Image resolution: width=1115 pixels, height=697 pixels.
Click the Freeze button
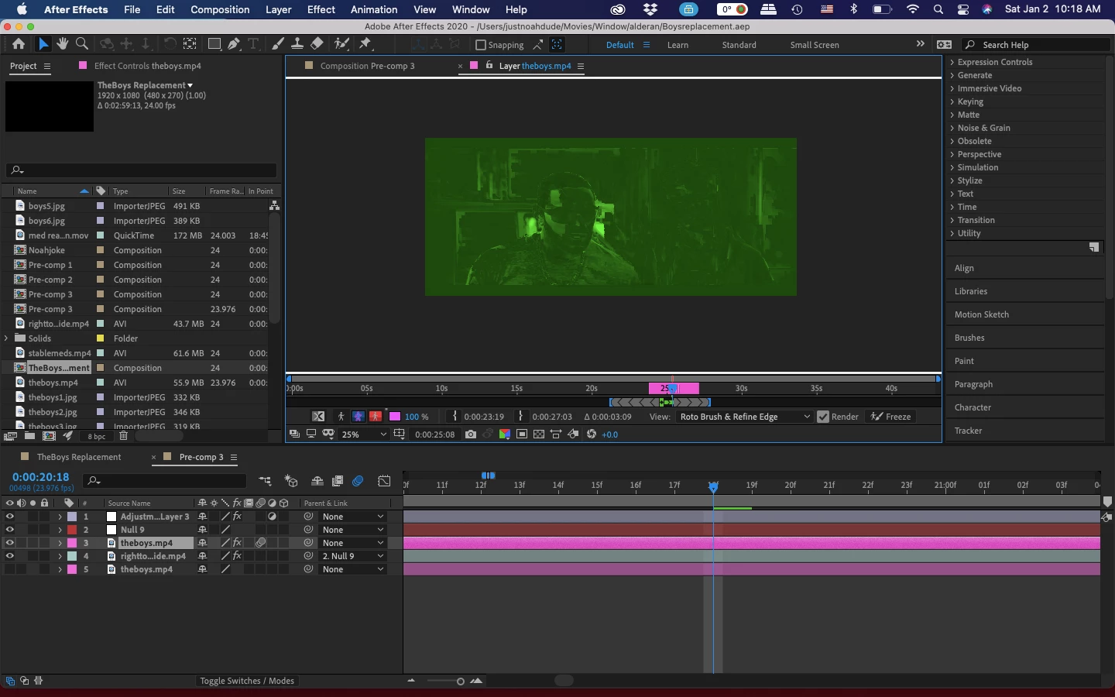[x=890, y=417]
